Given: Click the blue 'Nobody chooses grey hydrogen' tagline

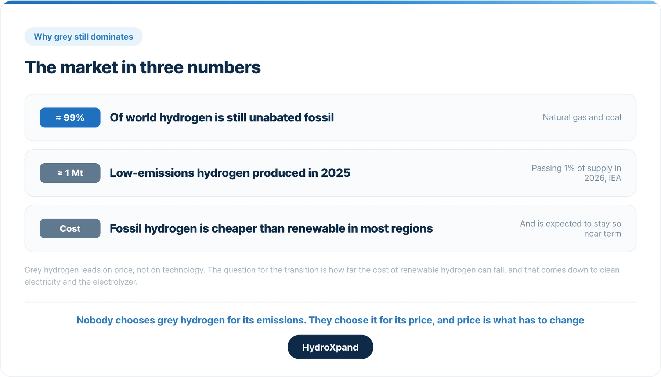Looking at the screenshot, I should 330,320.
